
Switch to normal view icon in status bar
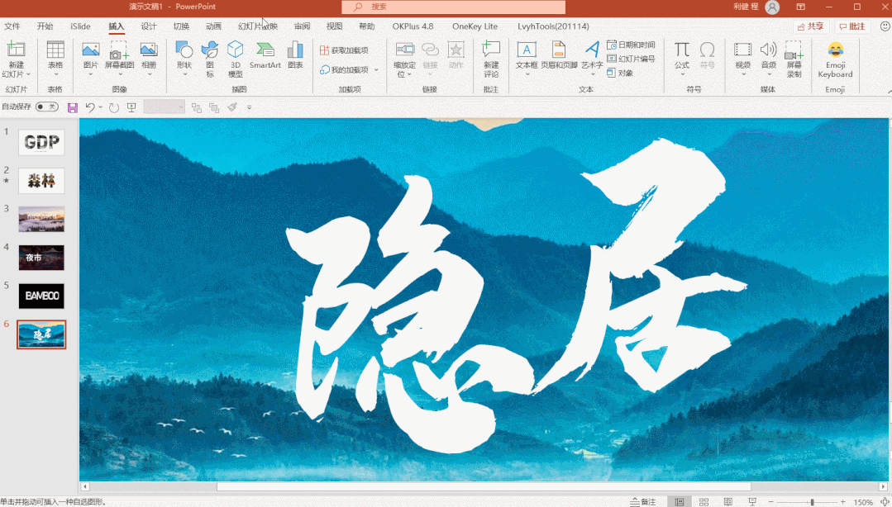click(x=680, y=502)
